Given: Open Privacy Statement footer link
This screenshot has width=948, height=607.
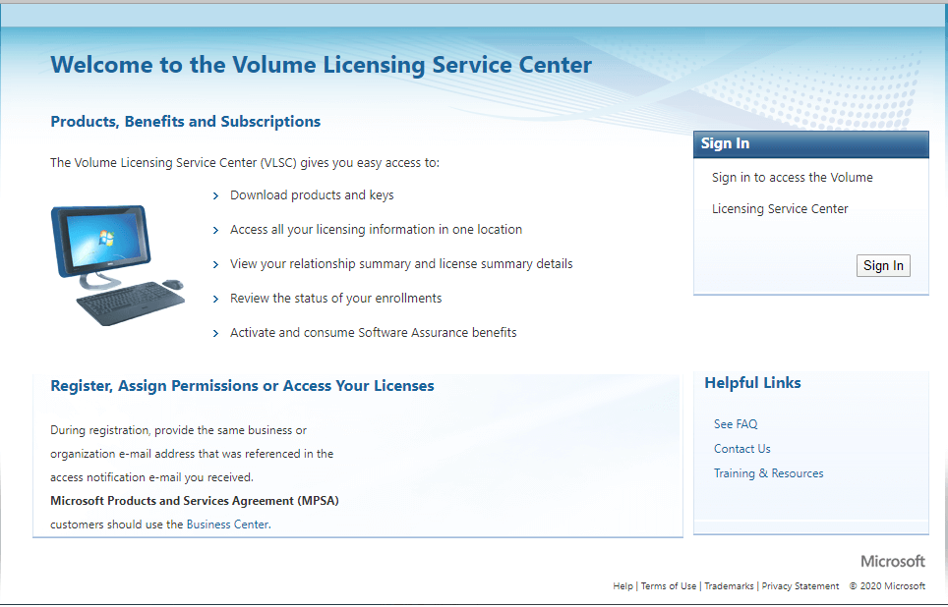Looking at the screenshot, I should [x=800, y=585].
